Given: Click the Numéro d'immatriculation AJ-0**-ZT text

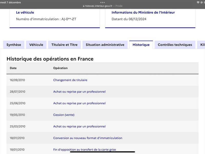Looking at the screenshot, I should coord(46,19).
